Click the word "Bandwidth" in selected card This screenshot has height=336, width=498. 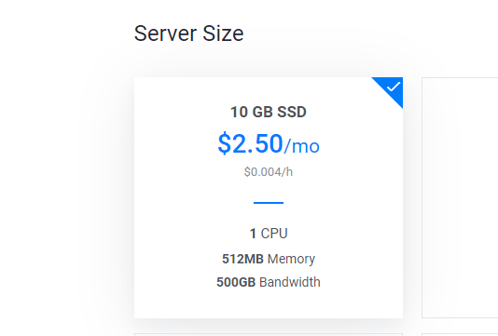[x=290, y=282]
